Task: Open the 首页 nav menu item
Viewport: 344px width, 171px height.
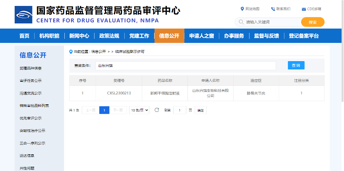Action: 24,36
